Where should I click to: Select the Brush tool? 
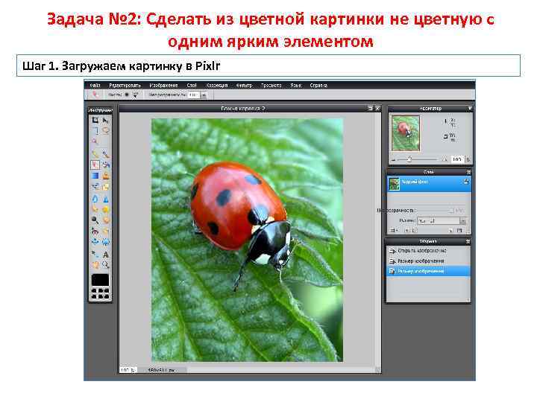point(105,154)
